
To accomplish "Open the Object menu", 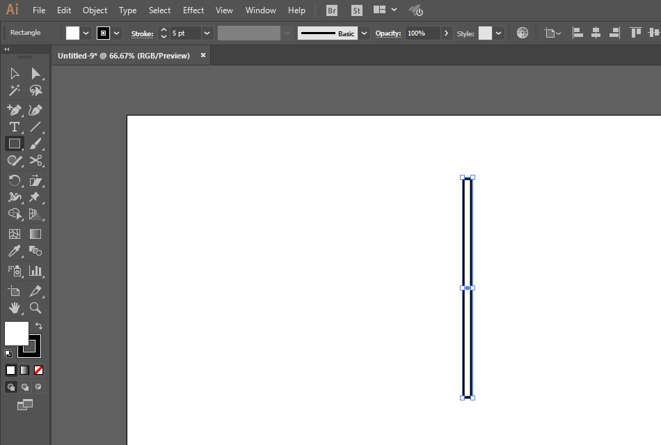I will tap(95, 10).
